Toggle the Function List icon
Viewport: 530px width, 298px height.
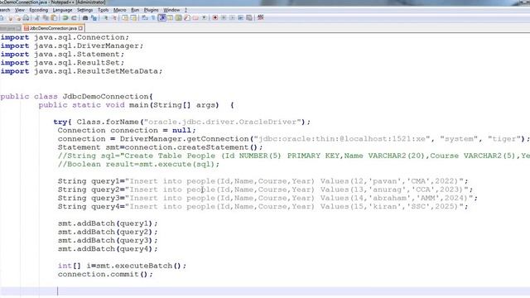(x=186, y=17)
